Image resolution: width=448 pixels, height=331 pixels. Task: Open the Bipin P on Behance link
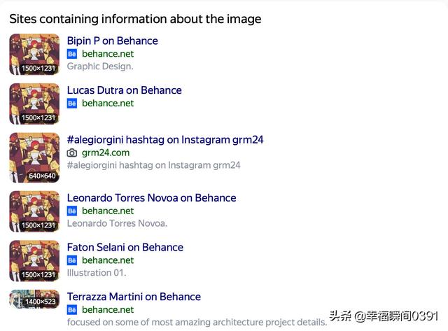[x=112, y=41]
